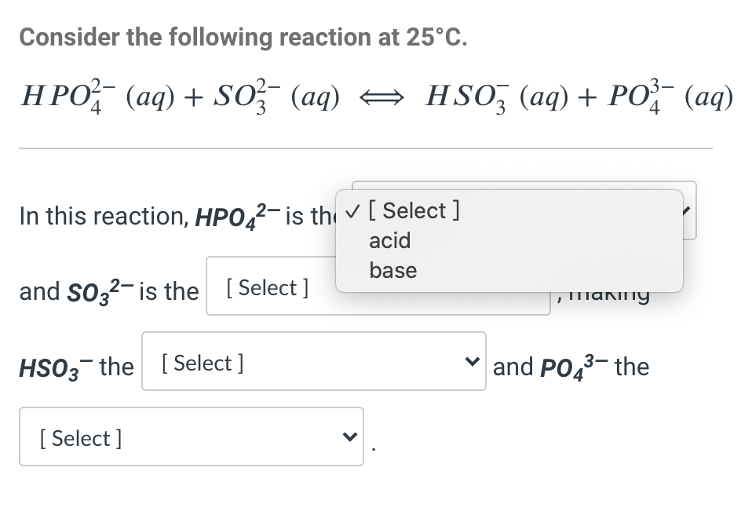741x526 pixels.
Task: Click the chevron on the bottom dropdown
Action: [349, 437]
